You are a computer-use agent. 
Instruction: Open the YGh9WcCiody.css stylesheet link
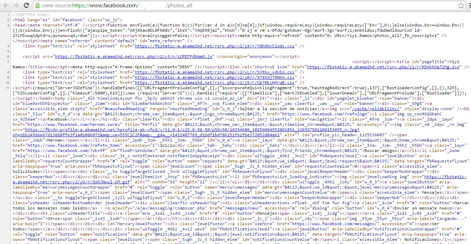click(x=215, y=46)
